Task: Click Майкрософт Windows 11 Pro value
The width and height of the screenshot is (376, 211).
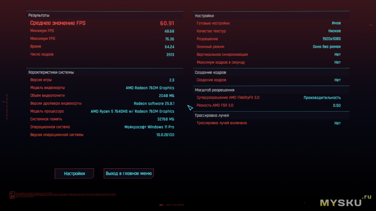Action: point(149,127)
